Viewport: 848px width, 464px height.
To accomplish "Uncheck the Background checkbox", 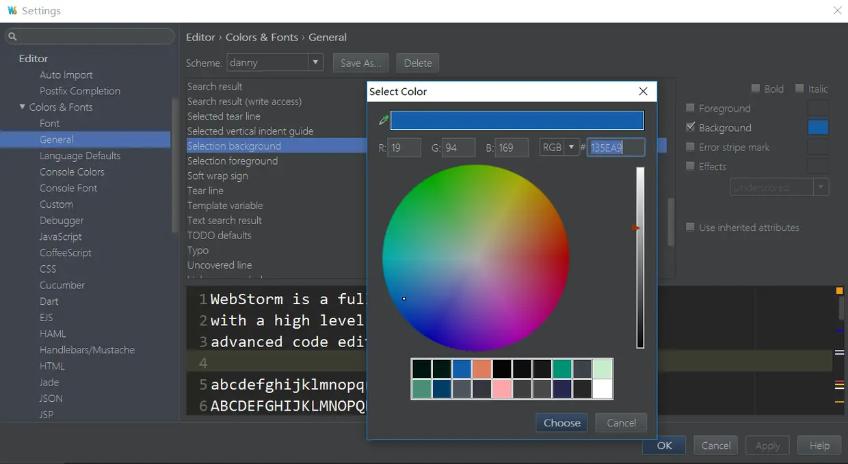I will [x=690, y=127].
